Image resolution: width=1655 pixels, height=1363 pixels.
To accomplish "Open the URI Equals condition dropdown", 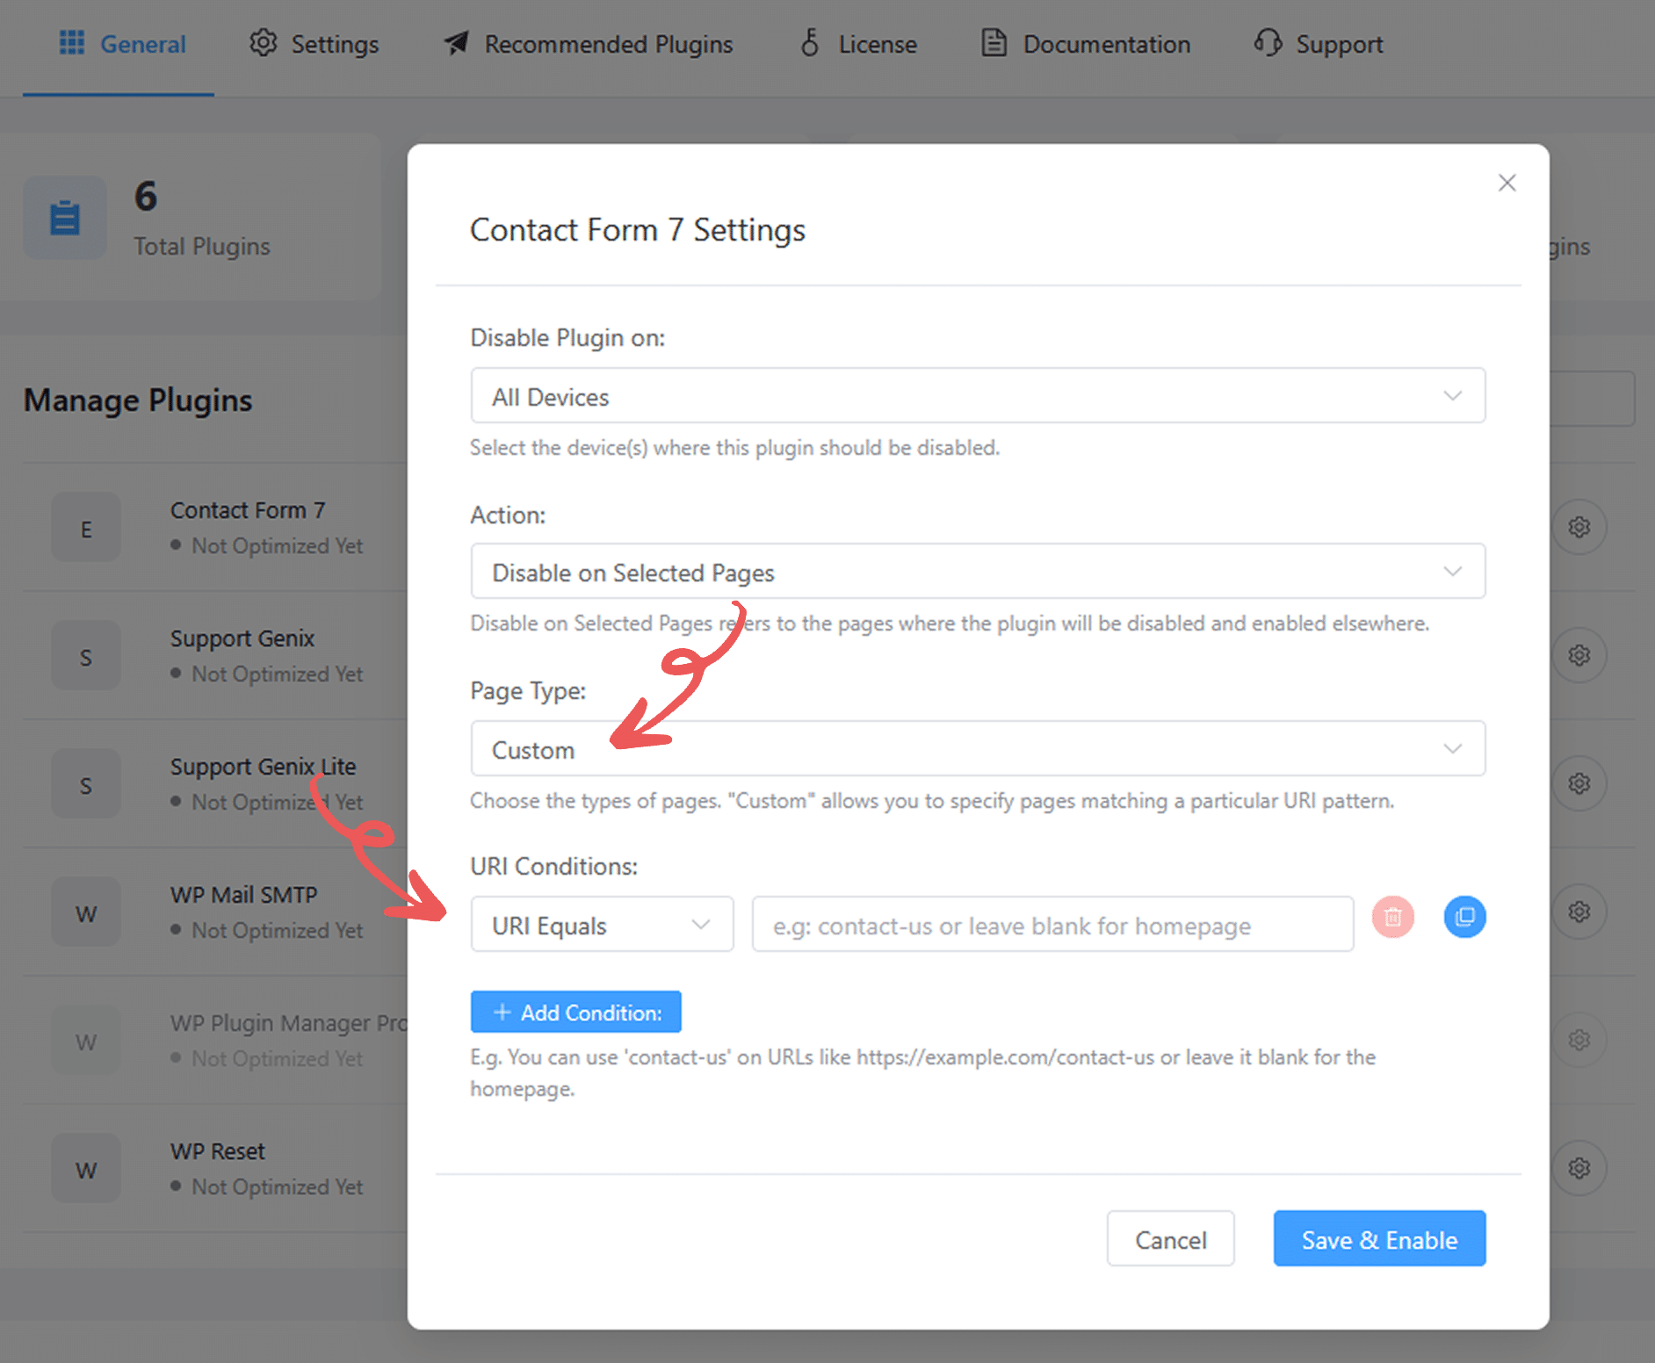I will 602,925.
